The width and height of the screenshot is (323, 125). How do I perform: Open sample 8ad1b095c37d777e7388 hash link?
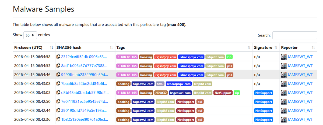(84, 66)
